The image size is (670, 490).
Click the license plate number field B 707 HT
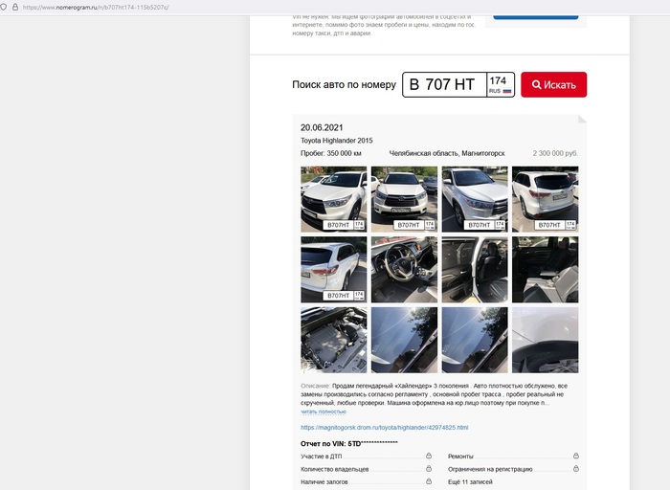pos(444,84)
